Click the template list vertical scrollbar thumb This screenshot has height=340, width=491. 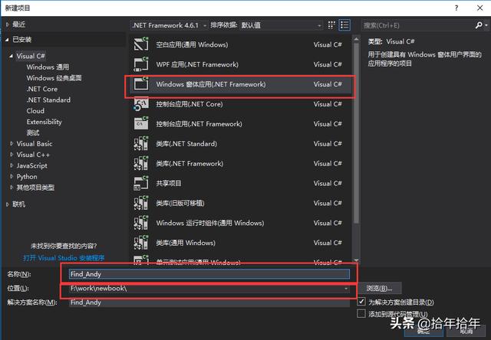click(x=356, y=133)
